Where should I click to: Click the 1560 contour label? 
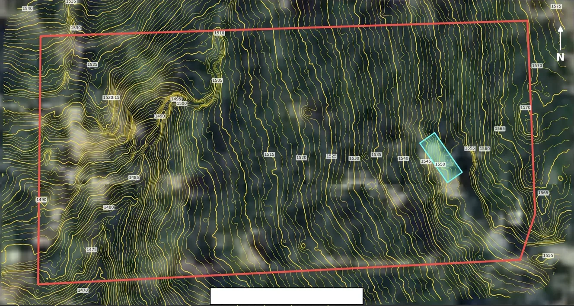[x=485, y=149]
